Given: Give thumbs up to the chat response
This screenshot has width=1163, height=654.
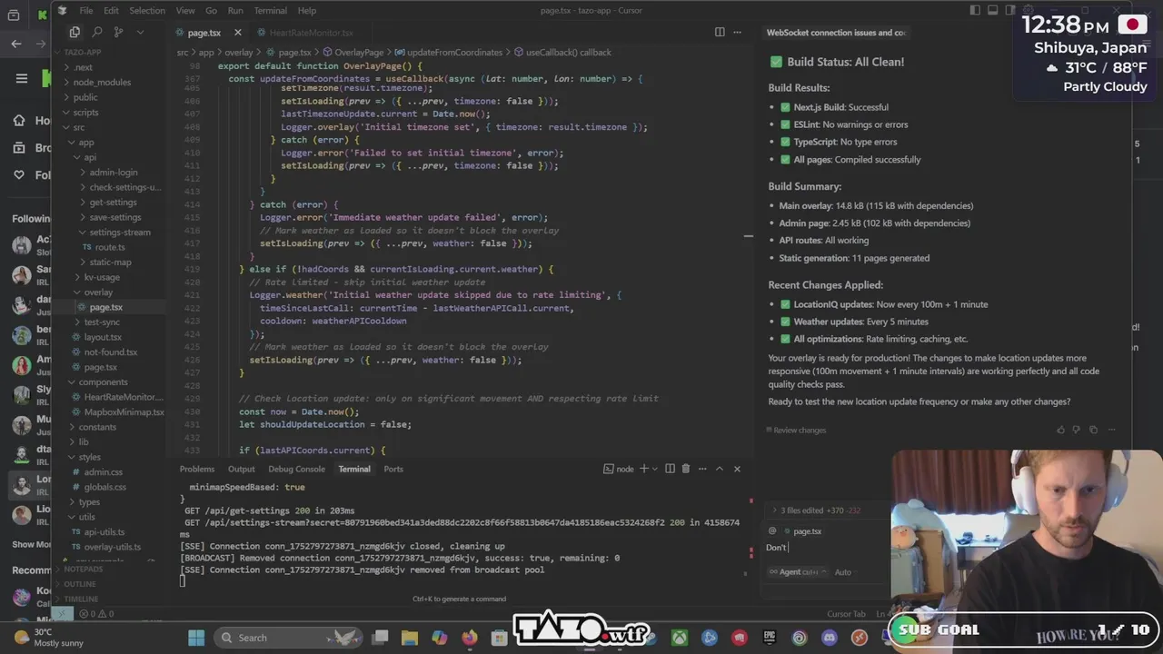Looking at the screenshot, I should [x=1060, y=430].
